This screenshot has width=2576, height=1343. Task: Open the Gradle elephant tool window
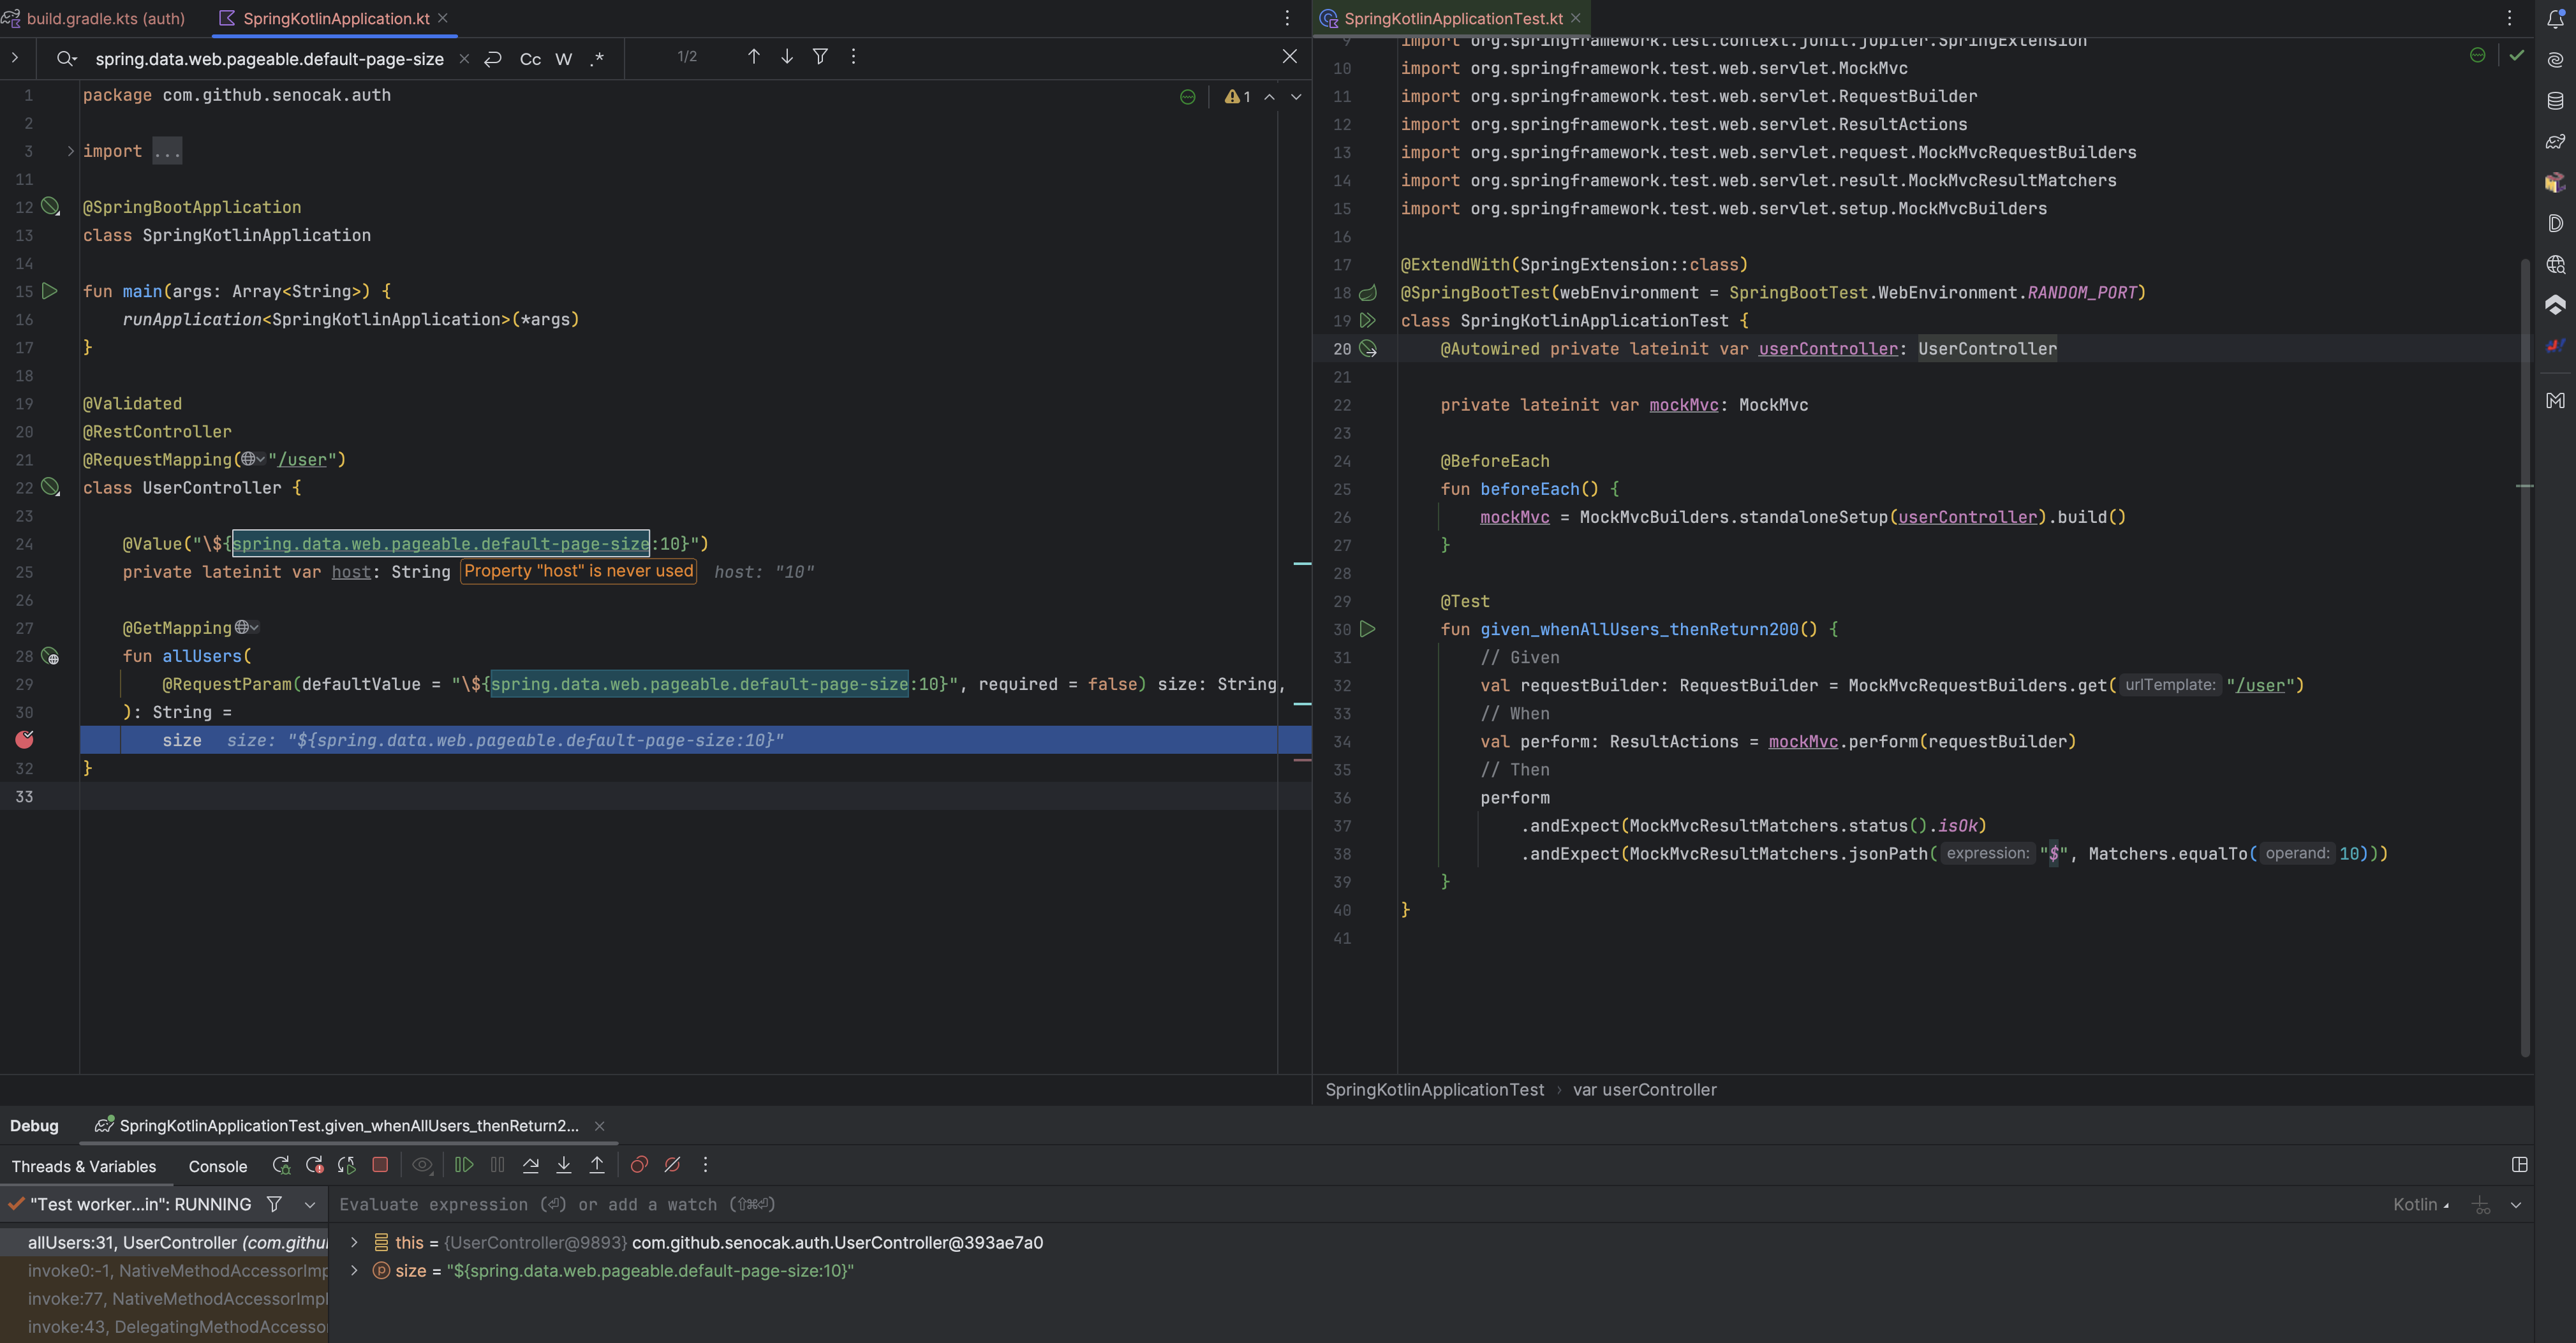click(2555, 141)
